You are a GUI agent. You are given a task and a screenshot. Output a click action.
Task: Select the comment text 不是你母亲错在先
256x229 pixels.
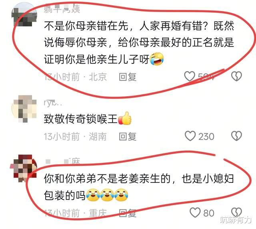[x=86, y=26]
